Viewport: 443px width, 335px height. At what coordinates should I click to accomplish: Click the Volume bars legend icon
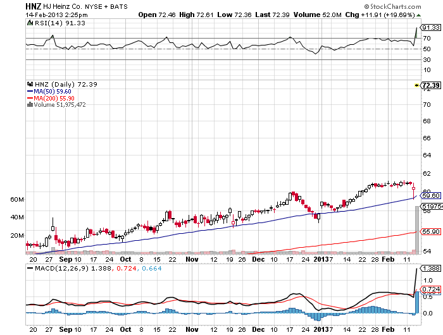(30, 105)
